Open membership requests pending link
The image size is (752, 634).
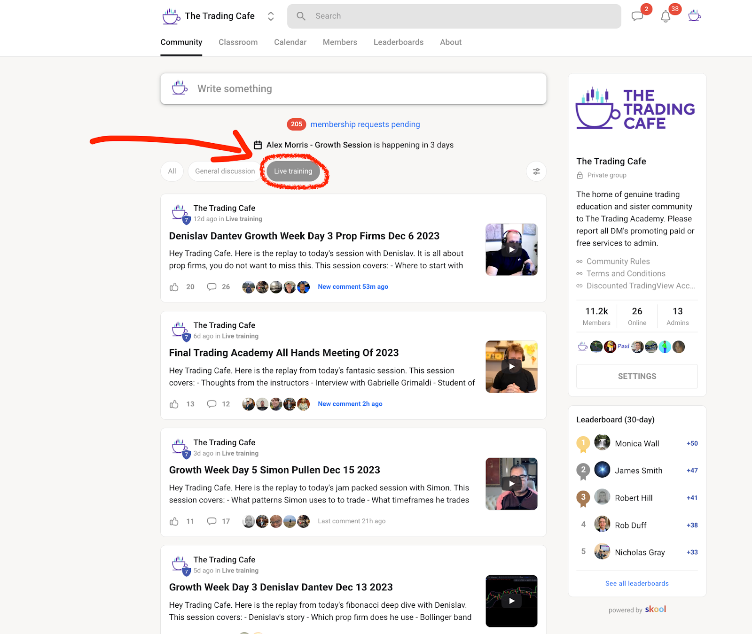[x=365, y=124]
